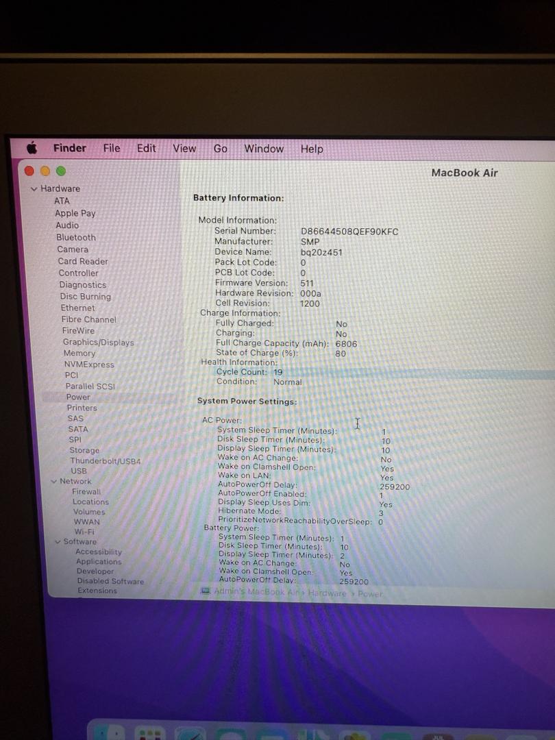Click the battery serial number D86644508QEF90KFC
Image resolution: width=555 pixels, height=740 pixels.
pyautogui.click(x=349, y=232)
